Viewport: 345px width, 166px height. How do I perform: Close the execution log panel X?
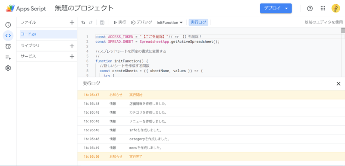click(x=339, y=84)
